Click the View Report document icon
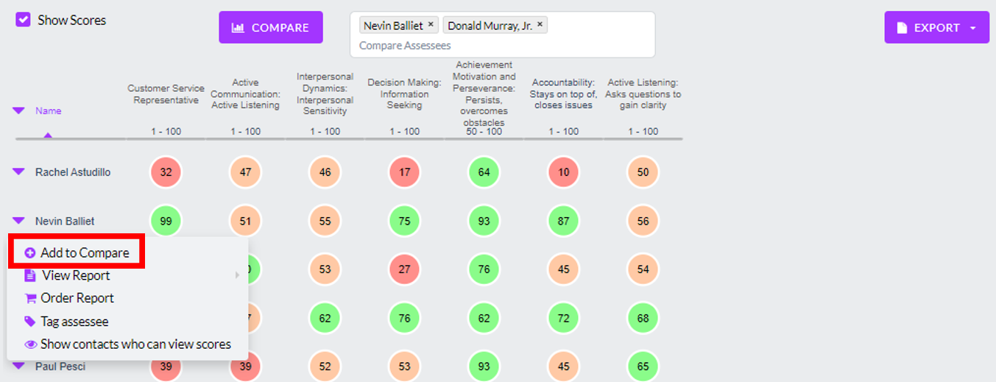 pyautogui.click(x=30, y=275)
